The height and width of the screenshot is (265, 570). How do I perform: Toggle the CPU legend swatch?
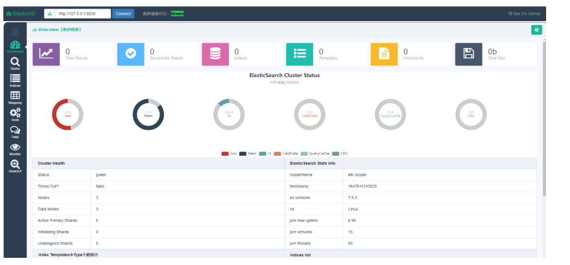point(335,154)
